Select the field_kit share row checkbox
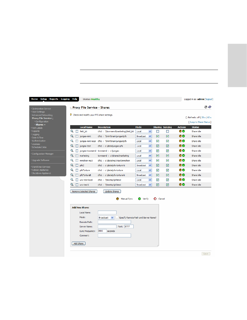 tap(77, 132)
